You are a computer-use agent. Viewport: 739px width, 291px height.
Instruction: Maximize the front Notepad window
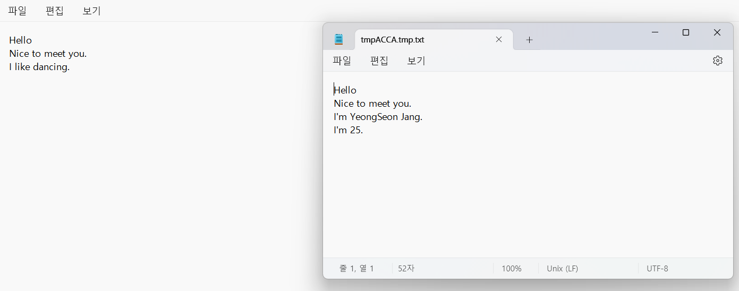686,32
